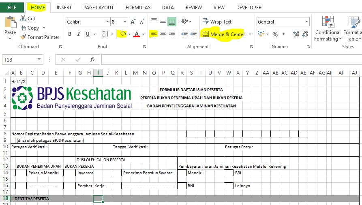The image size is (362, 205).
Task: Open the General number format dropdown
Action: click(306, 22)
